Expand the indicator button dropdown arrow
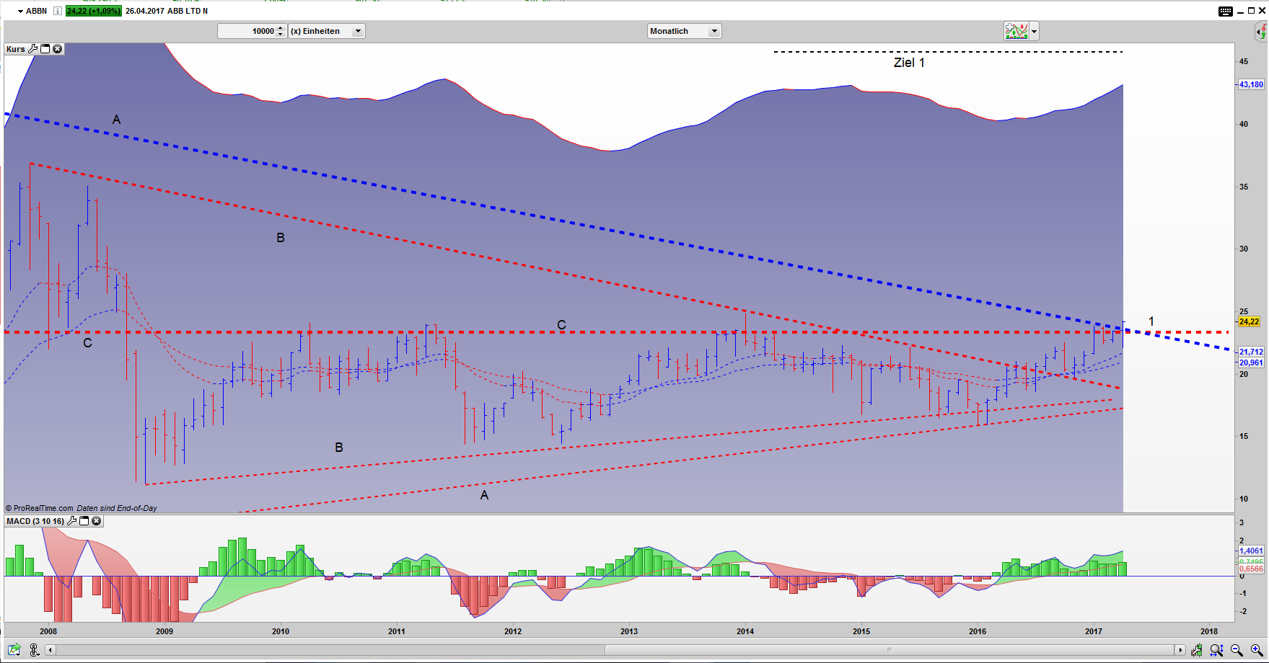The width and height of the screenshot is (1269, 663). [x=1035, y=31]
